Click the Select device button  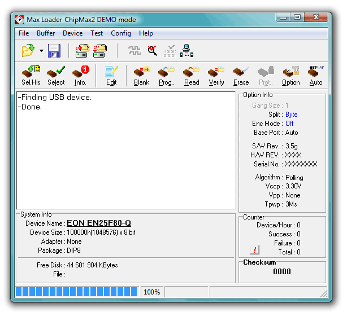click(x=56, y=76)
